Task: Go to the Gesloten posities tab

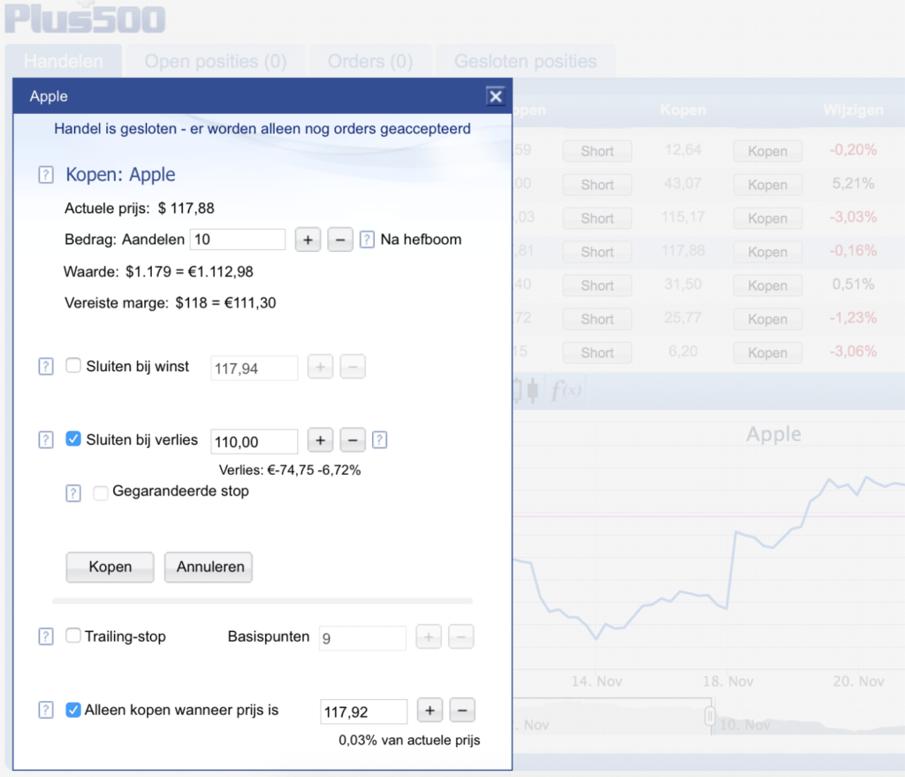Action: [x=525, y=61]
